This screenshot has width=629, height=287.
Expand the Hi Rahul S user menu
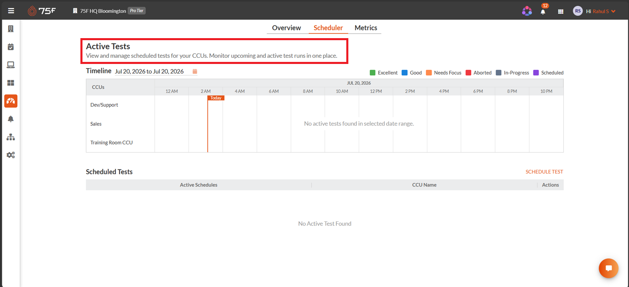[x=601, y=11]
